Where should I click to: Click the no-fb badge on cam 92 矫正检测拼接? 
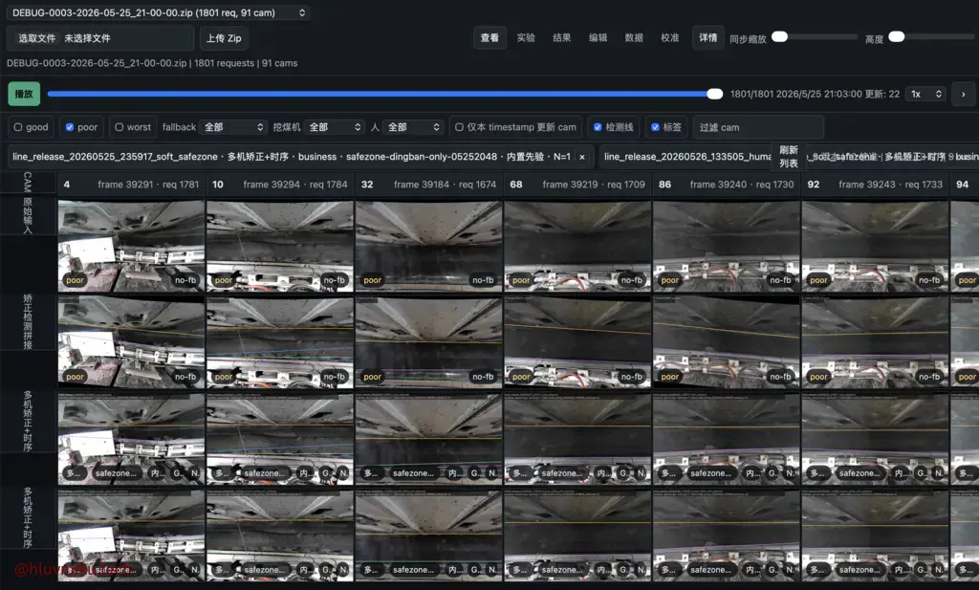pos(929,377)
